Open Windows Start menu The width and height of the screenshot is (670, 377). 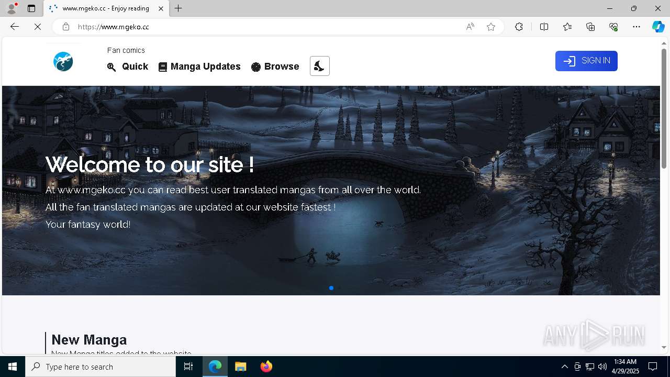[x=13, y=367]
